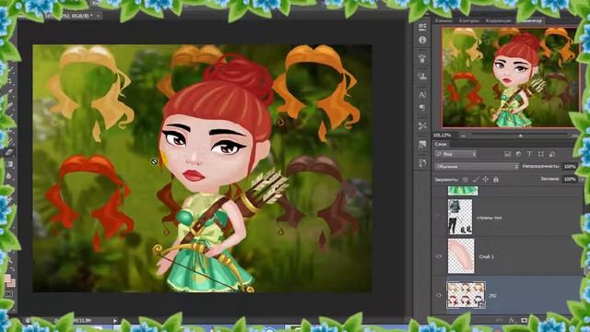Click the hairstyles smart object layer thumbnail
The height and width of the screenshot is (332, 590).
tap(466, 295)
